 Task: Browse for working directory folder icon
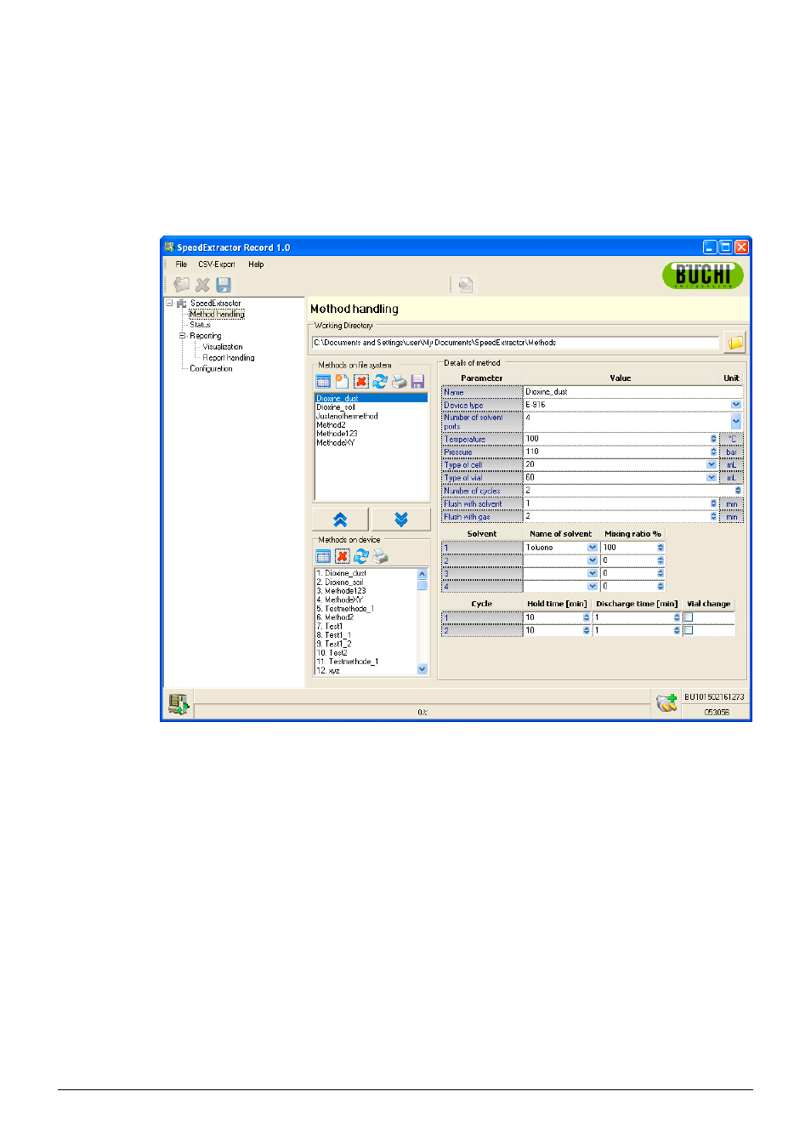tap(734, 343)
